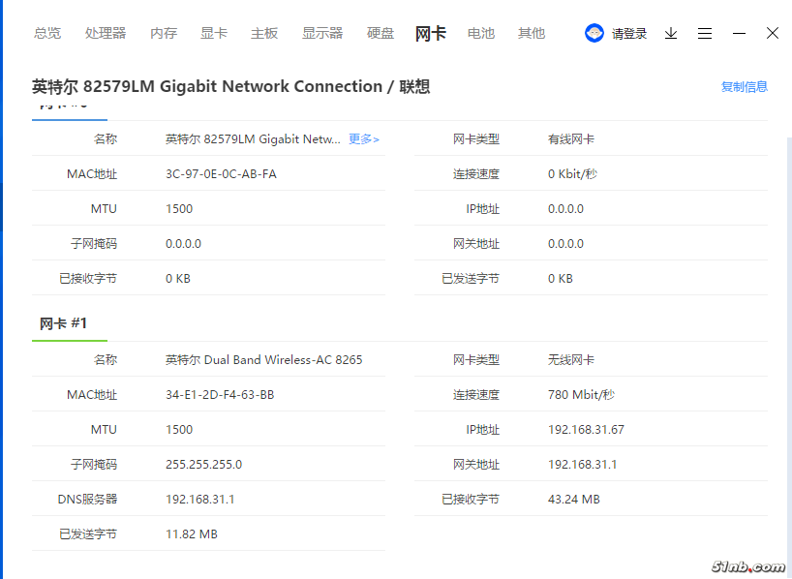Open the hamburger menu icon
Viewport: 792px width, 579px height.
[x=705, y=33]
